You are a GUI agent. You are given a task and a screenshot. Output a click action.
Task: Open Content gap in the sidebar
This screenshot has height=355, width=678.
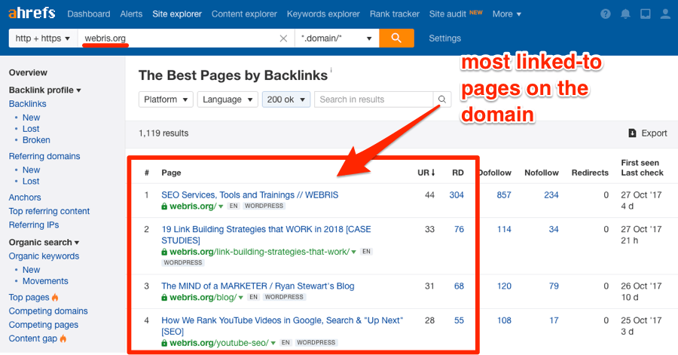coord(33,338)
